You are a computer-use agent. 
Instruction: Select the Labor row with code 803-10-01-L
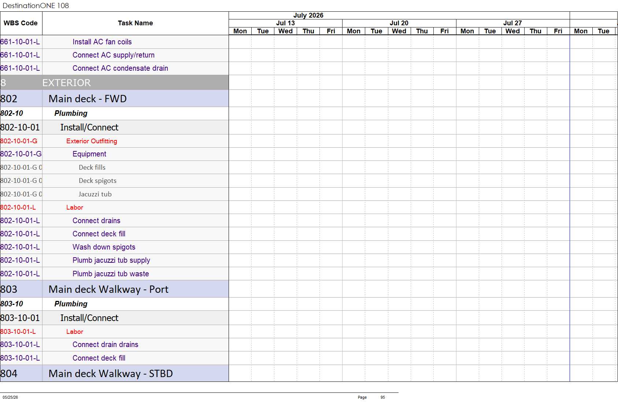tap(114, 332)
